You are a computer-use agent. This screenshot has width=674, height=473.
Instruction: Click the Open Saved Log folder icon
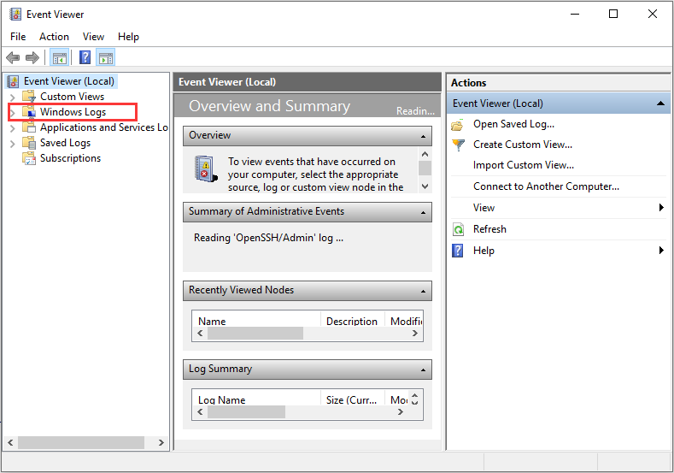(x=458, y=124)
